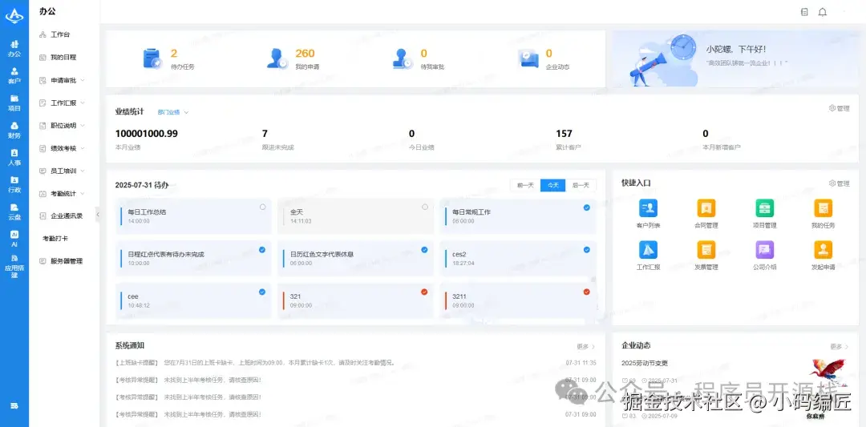Expand the 员工培训 sidebar menu
The image size is (866, 427).
tap(63, 171)
